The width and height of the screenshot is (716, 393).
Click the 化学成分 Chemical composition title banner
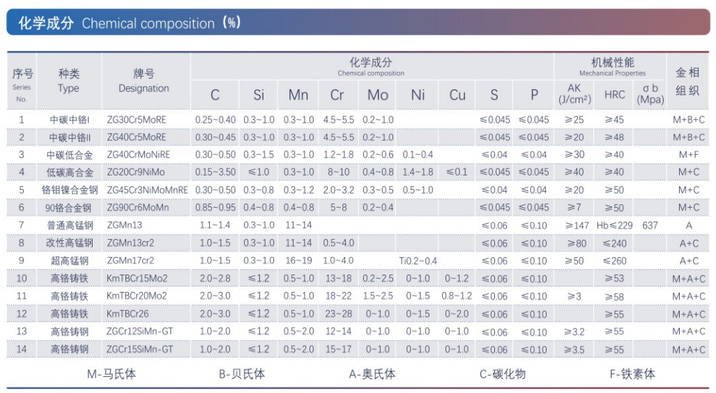point(125,23)
